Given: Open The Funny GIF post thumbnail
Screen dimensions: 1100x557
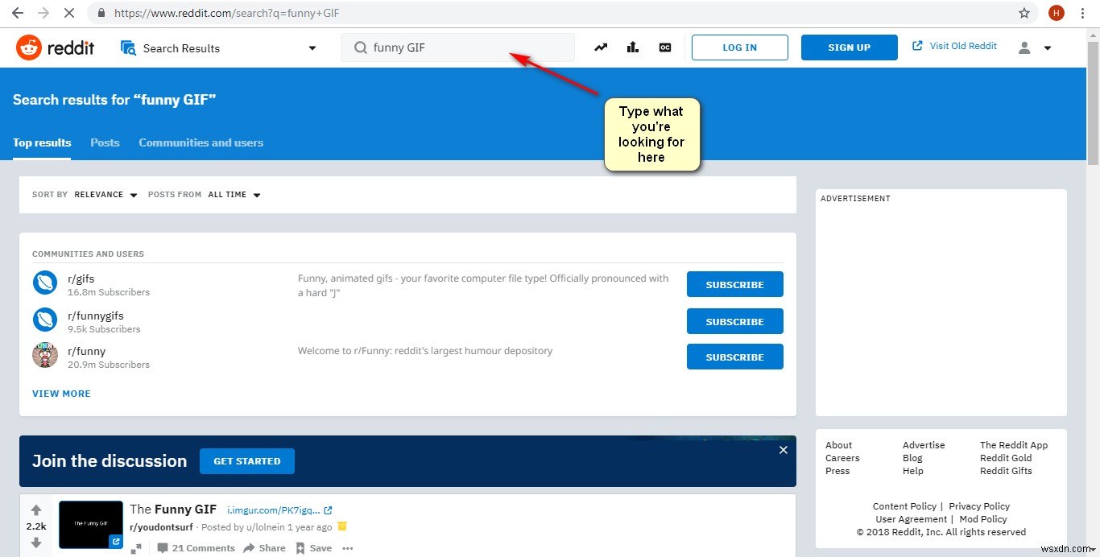Looking at the screenshot, I should pyautogui.click(x=91, y=525).
